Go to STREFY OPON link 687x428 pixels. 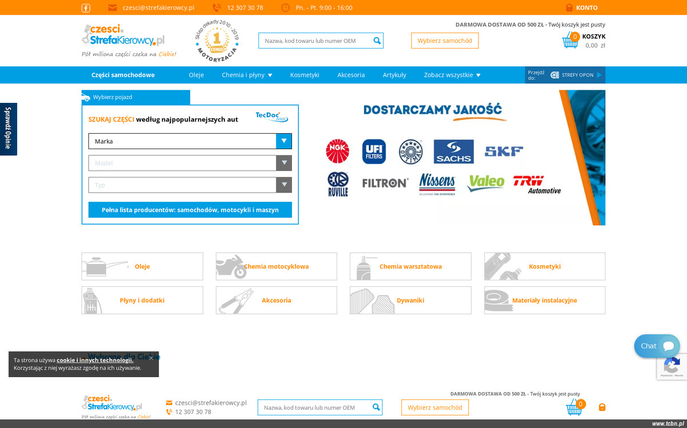(578, 75)
